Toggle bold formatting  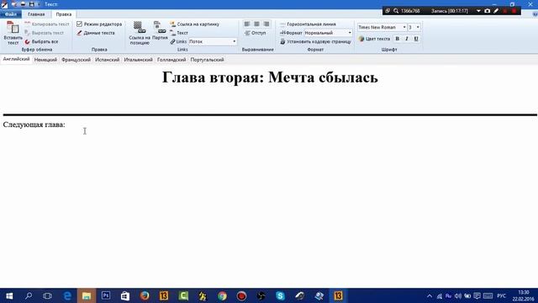398,39
